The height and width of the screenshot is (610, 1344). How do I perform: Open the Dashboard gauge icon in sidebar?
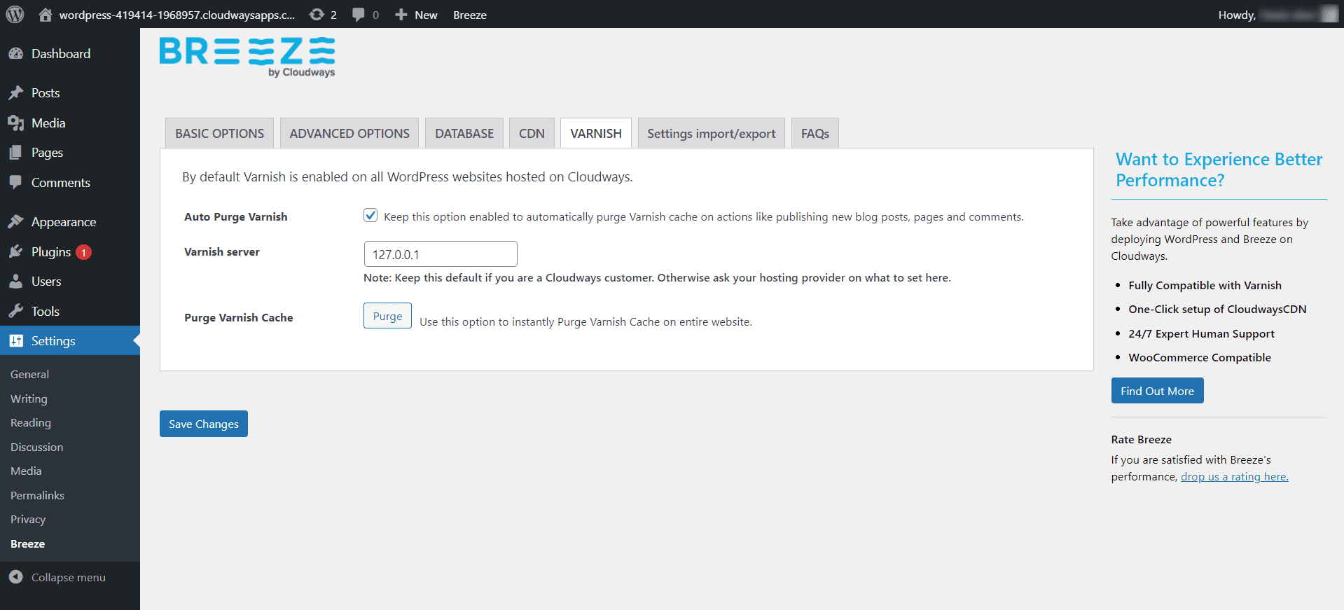coord(16,54)
